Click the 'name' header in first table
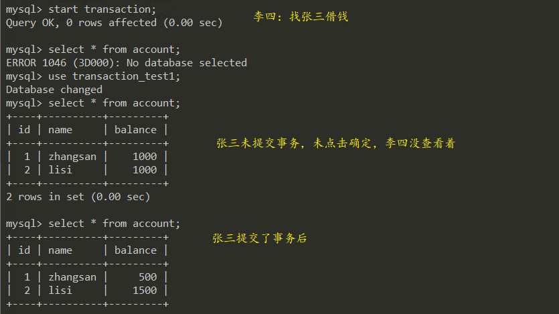The width and height of the screenshot is (559, 314). click(60, 130)
